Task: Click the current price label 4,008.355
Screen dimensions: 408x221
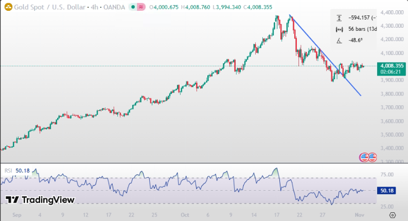Action: [391, 66]
